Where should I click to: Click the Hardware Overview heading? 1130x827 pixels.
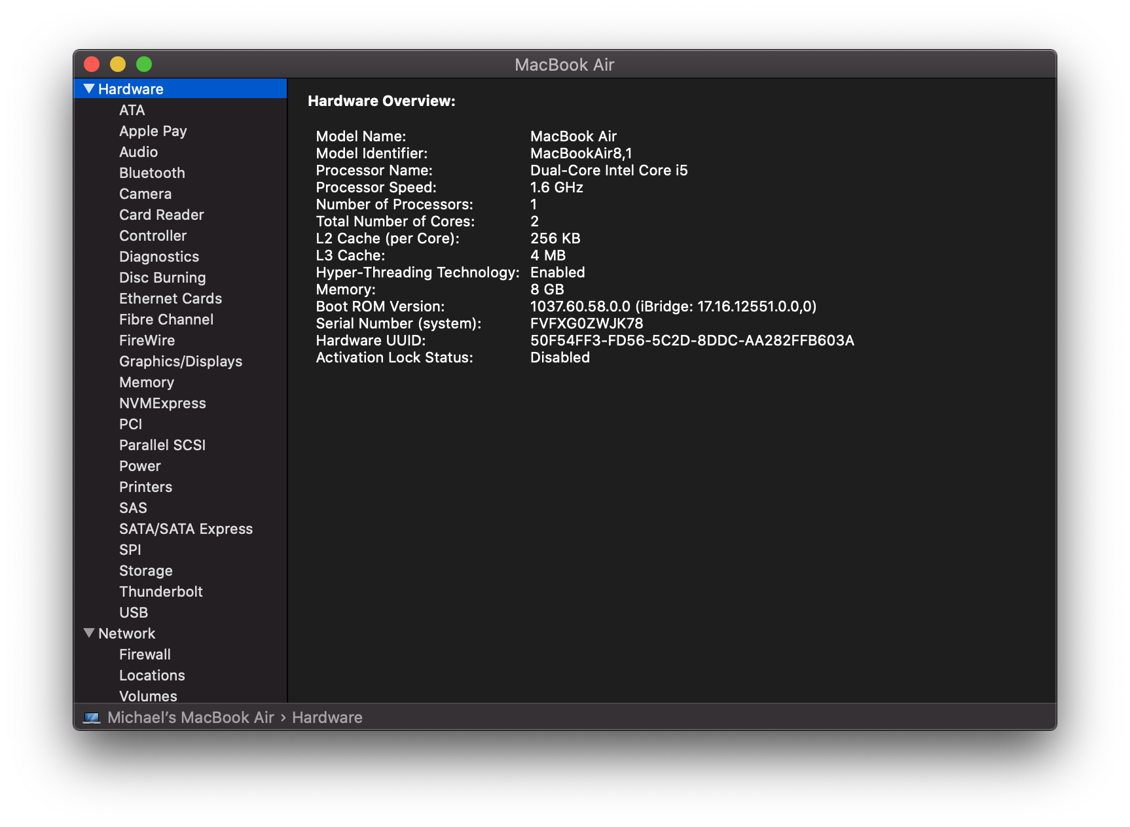click(x=382, y=101)
